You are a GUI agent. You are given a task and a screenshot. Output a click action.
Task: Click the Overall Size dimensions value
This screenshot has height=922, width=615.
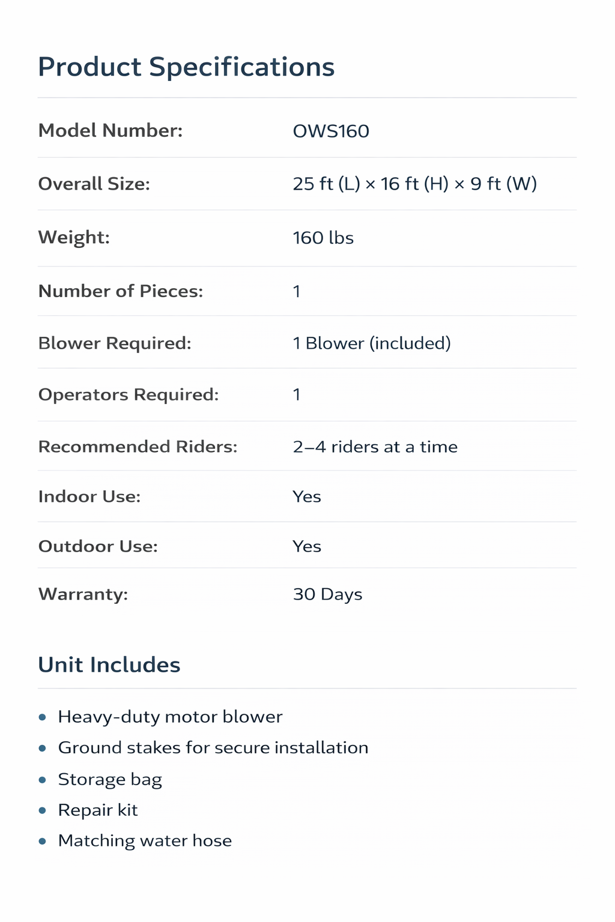tap(414, 184)
